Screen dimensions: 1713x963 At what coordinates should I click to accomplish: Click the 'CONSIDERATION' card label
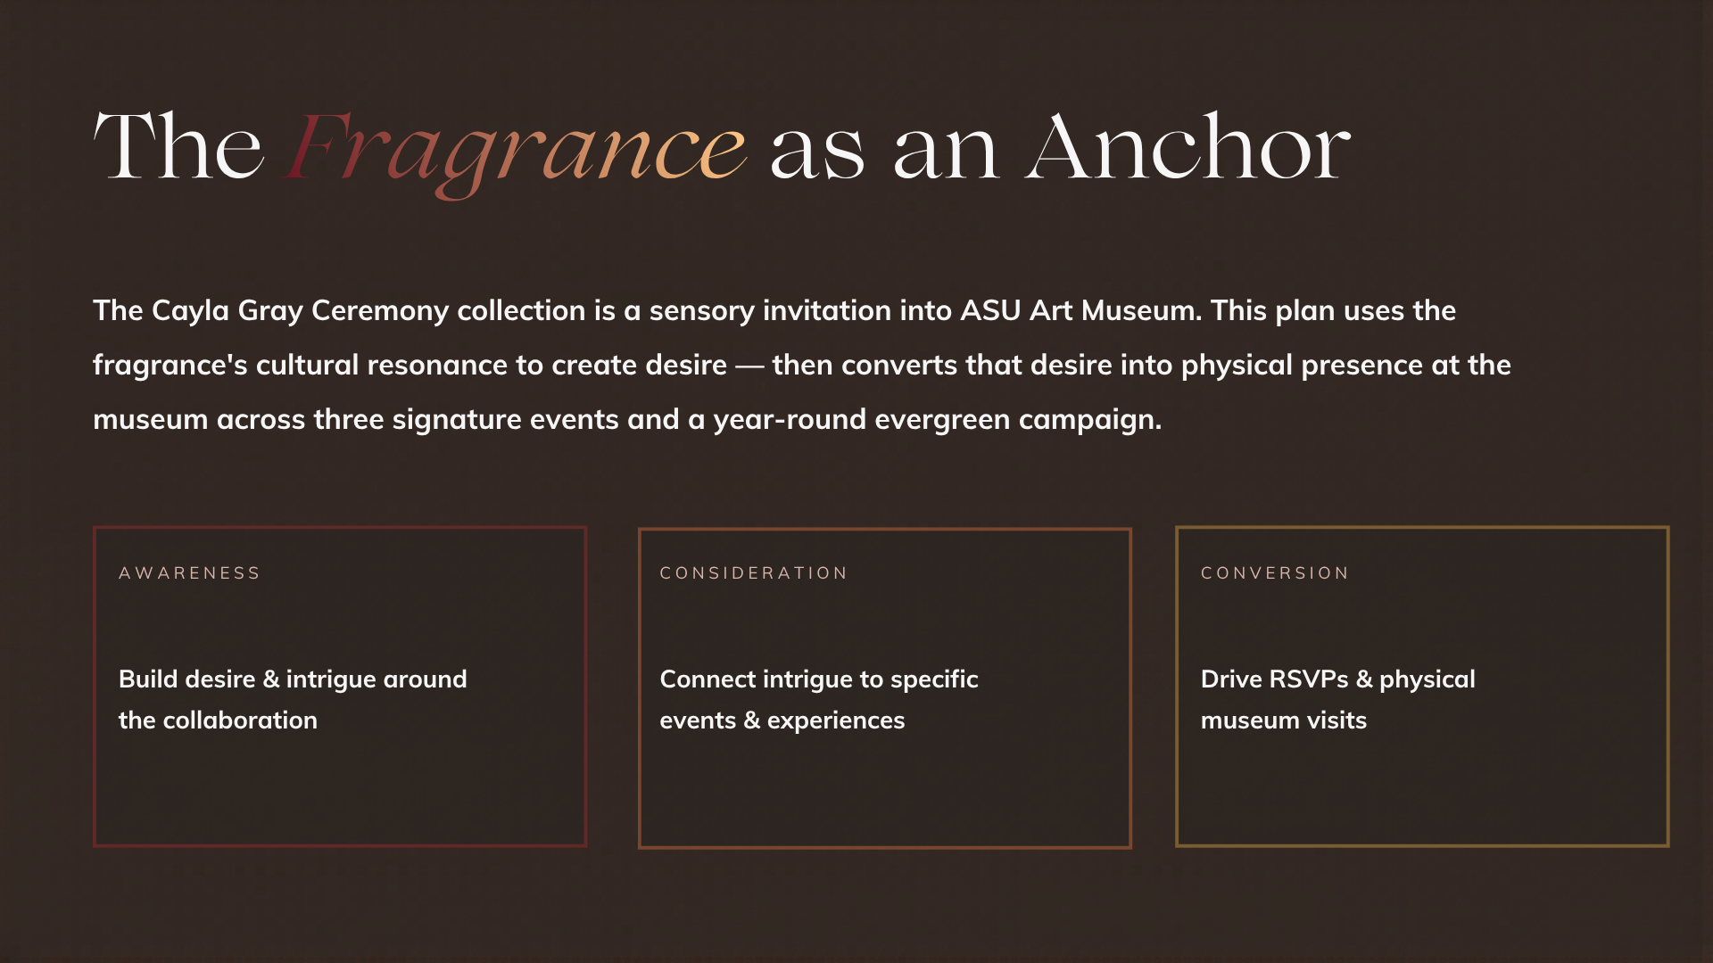(754, 573)
